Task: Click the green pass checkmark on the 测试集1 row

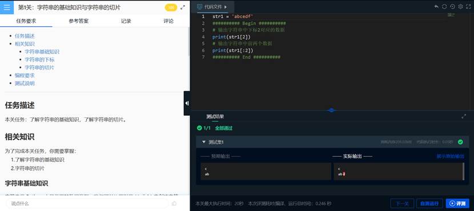Action: coord(460,142)
